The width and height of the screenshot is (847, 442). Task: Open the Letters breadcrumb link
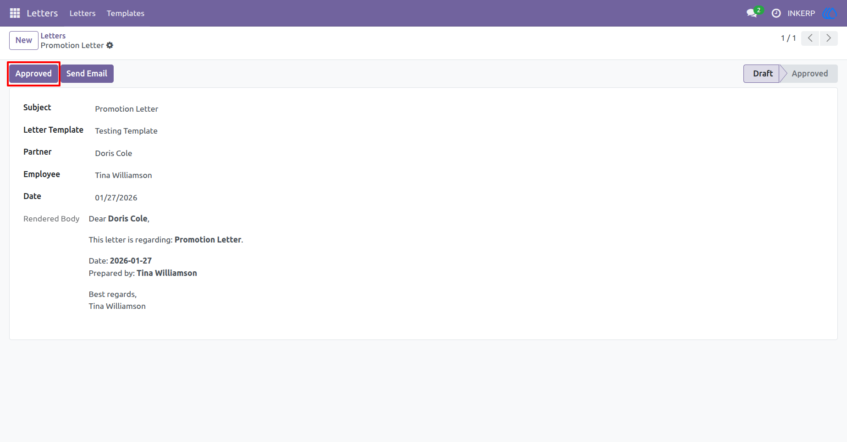click(53, 36)
